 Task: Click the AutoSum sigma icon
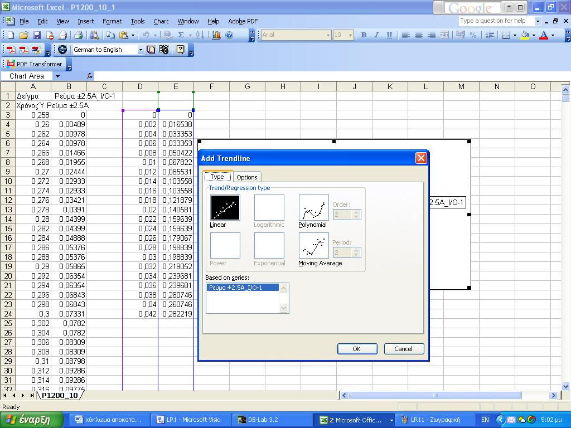pos(181,35)
